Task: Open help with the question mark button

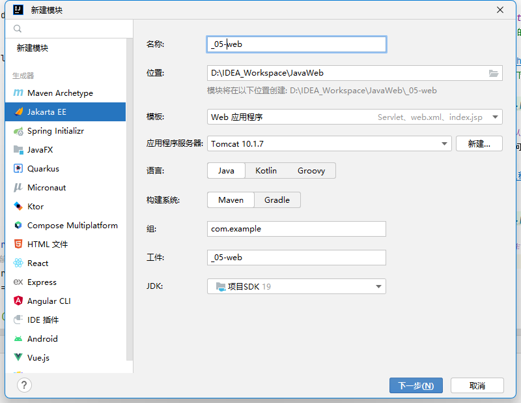Action: point(24,385)
